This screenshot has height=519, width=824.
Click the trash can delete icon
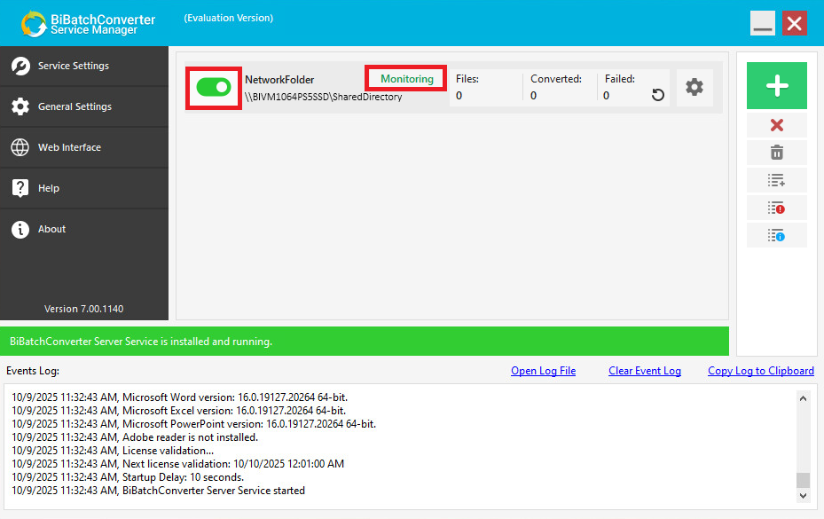[x=776, y=153]
